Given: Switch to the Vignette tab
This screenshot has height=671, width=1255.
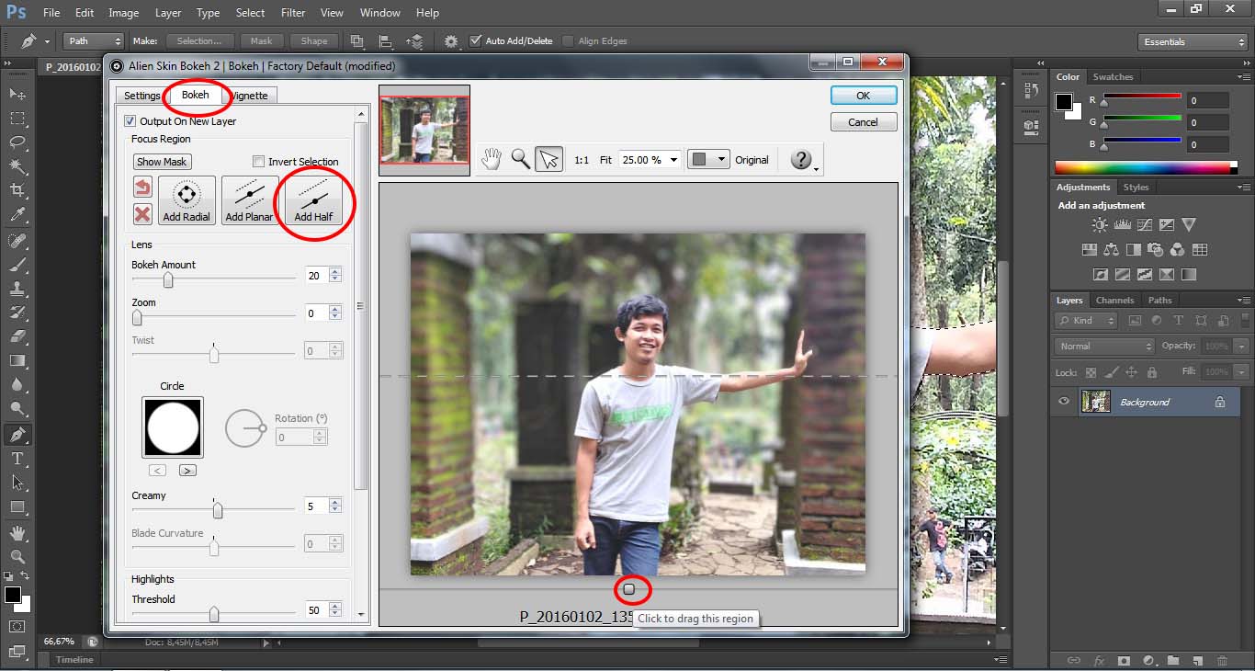Looking at the screenshot, I should [x=249, y=95].
